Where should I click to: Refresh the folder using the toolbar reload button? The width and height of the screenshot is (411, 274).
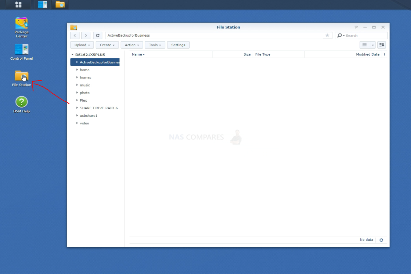98,36
